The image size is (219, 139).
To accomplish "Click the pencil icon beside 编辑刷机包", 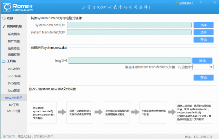I will (4, 26).
